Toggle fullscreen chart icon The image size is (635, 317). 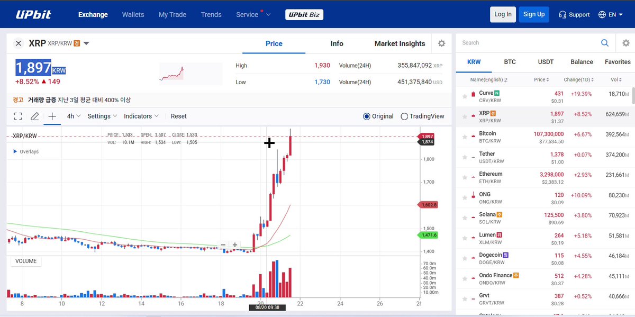tap(18, 116)
